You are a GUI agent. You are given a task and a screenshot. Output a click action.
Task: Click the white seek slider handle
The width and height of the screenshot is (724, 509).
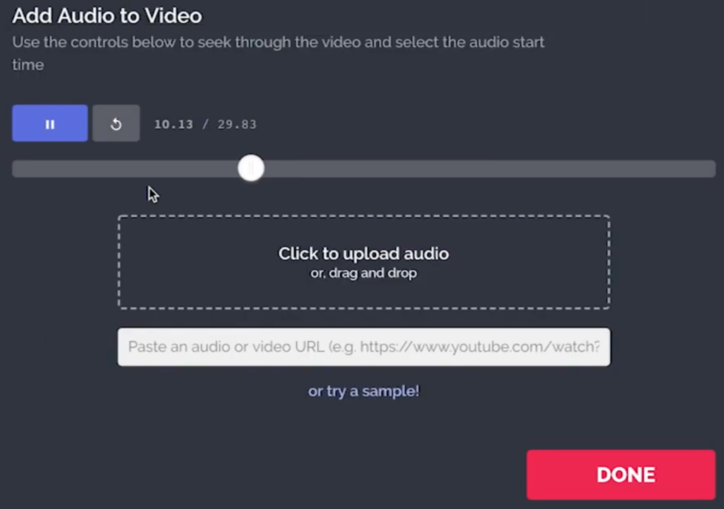tap(251, 168)
